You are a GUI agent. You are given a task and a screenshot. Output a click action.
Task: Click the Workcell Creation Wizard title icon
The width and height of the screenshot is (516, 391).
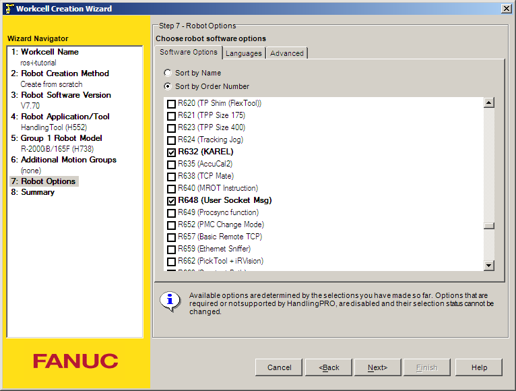click(9, 9)
